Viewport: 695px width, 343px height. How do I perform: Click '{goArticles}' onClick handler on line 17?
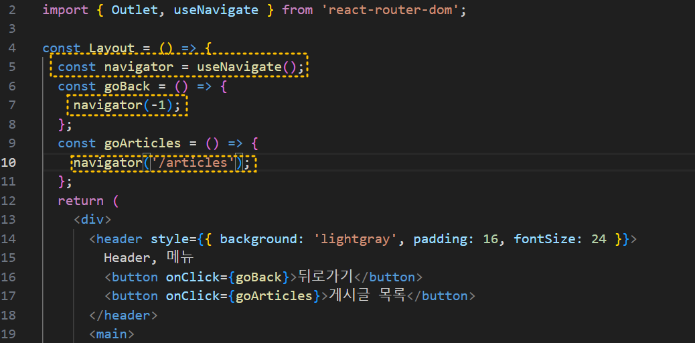pos(275,296)
